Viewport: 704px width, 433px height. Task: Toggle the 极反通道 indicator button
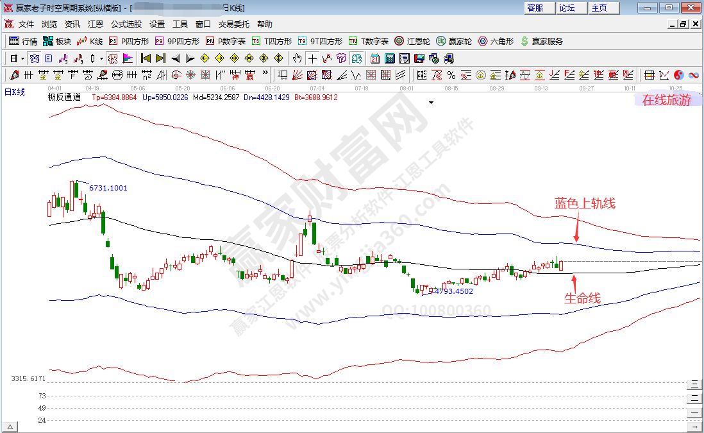(64, 98)
